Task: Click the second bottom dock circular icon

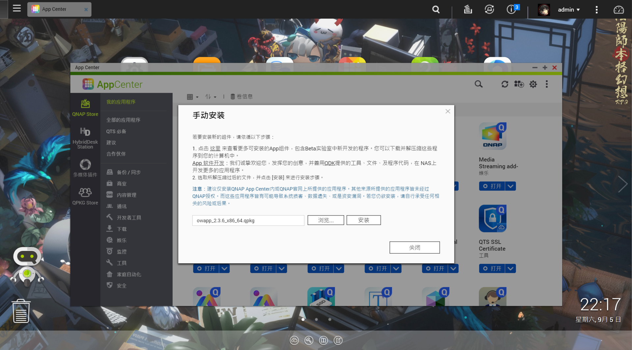Action: point(309,340)
